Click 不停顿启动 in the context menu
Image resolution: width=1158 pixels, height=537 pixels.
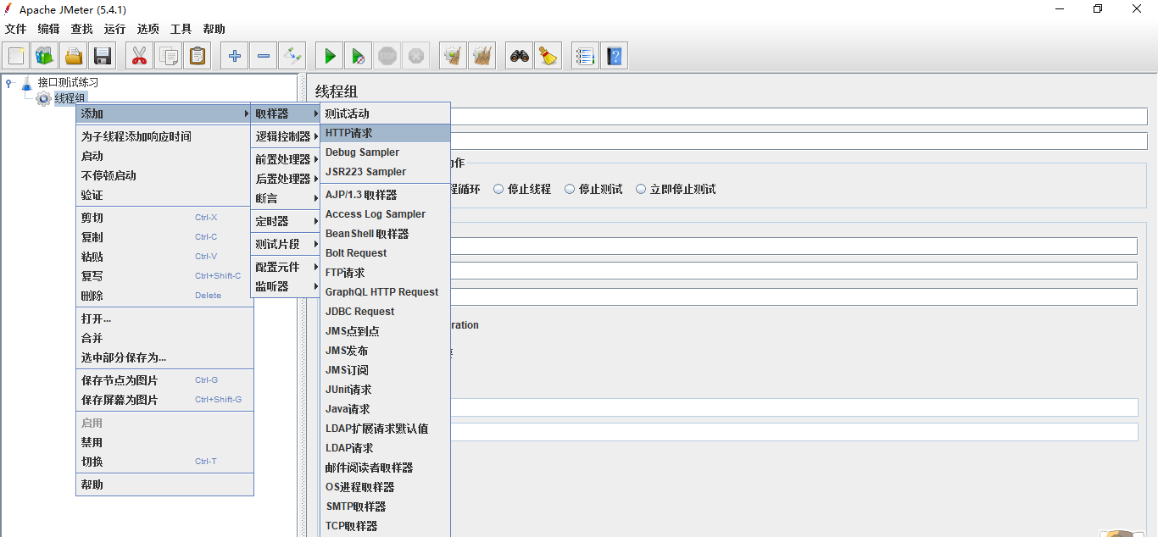164,175
